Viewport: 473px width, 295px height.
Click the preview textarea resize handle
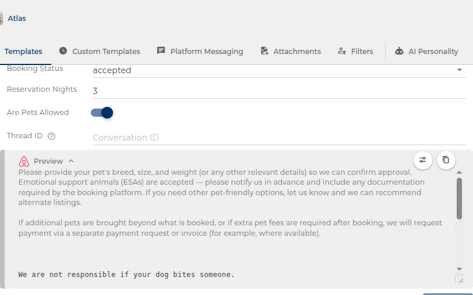pos(460,280)
